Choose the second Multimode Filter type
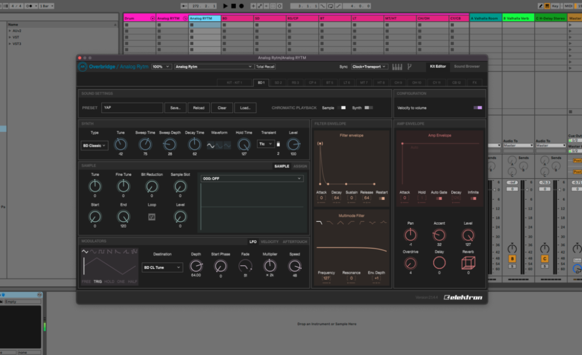582x355 pixels. 330,223
